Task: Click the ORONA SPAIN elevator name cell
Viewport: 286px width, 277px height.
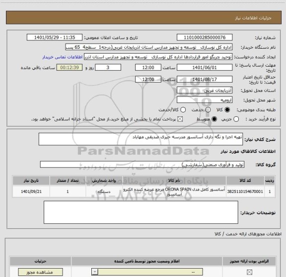Action: pos(174,191)
